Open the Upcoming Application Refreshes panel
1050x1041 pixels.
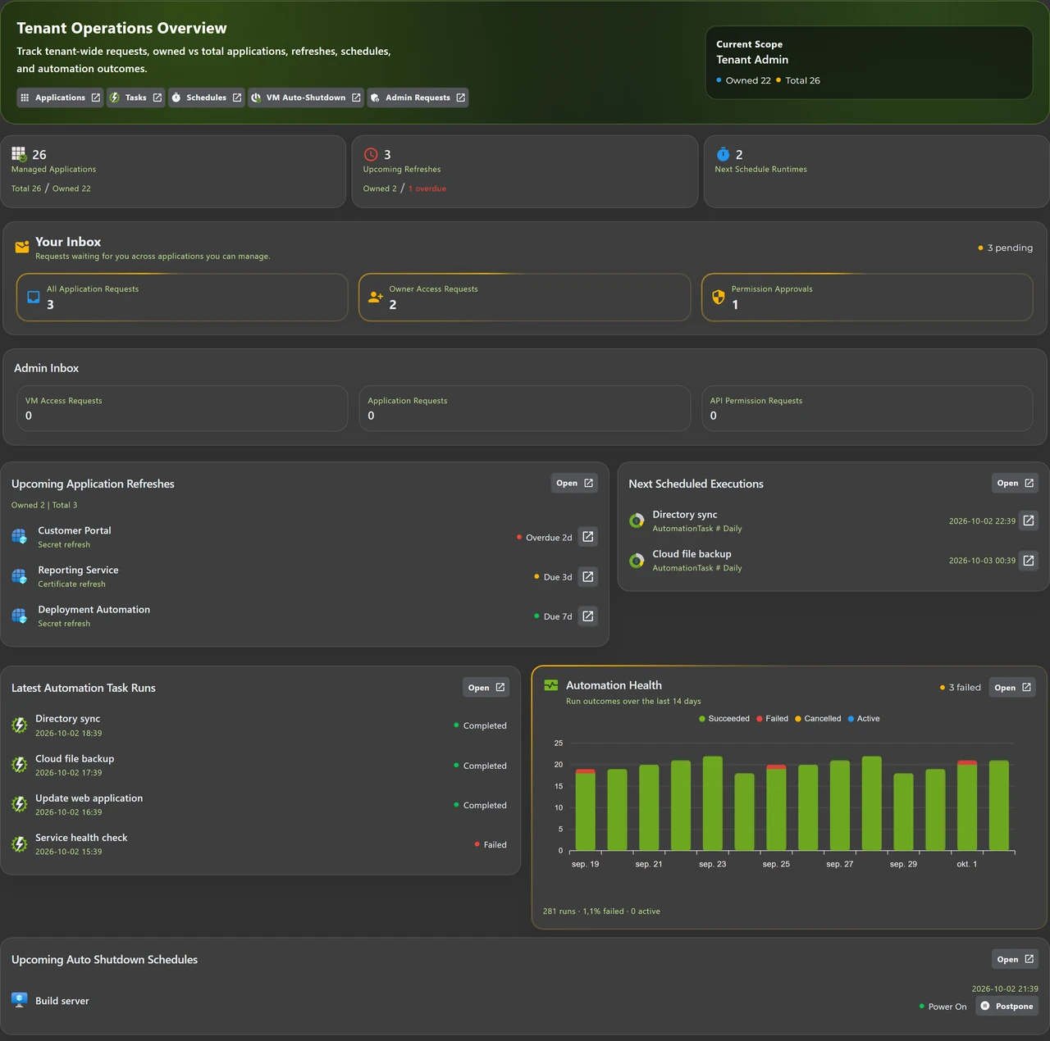click(x=574, y=484)
